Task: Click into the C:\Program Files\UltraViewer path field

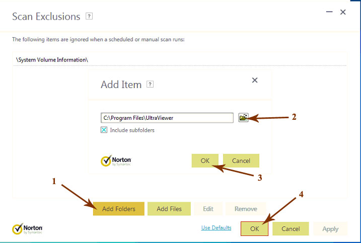Action: 167,118
